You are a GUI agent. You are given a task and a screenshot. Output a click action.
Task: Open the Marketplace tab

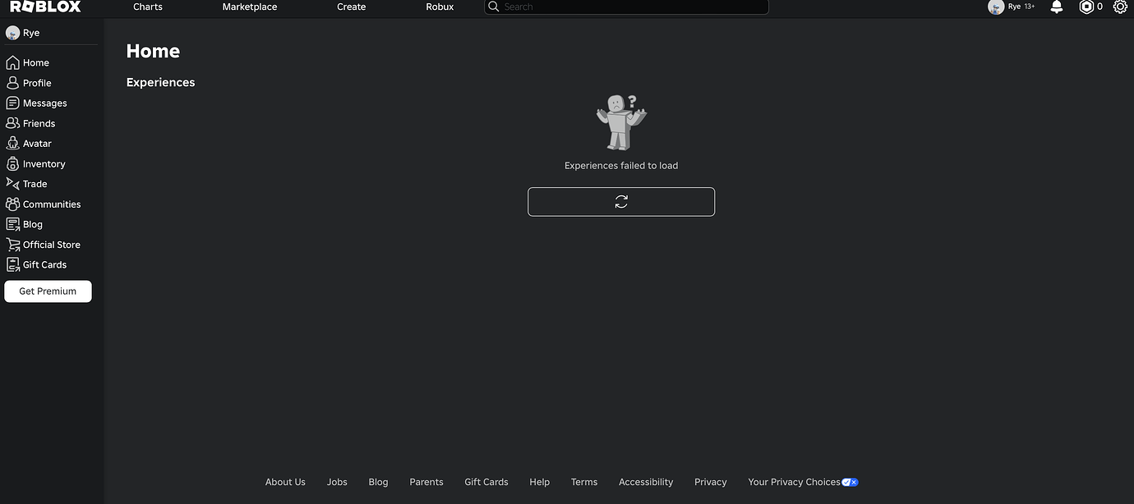(249, 7)
